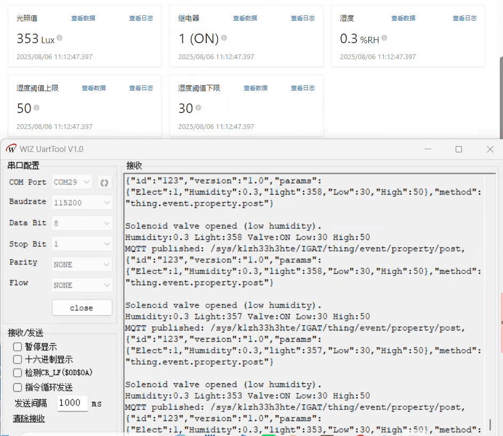Click the 光照值 card title
The width and height of the screenshot is (503, 436).
coord(27,18)
